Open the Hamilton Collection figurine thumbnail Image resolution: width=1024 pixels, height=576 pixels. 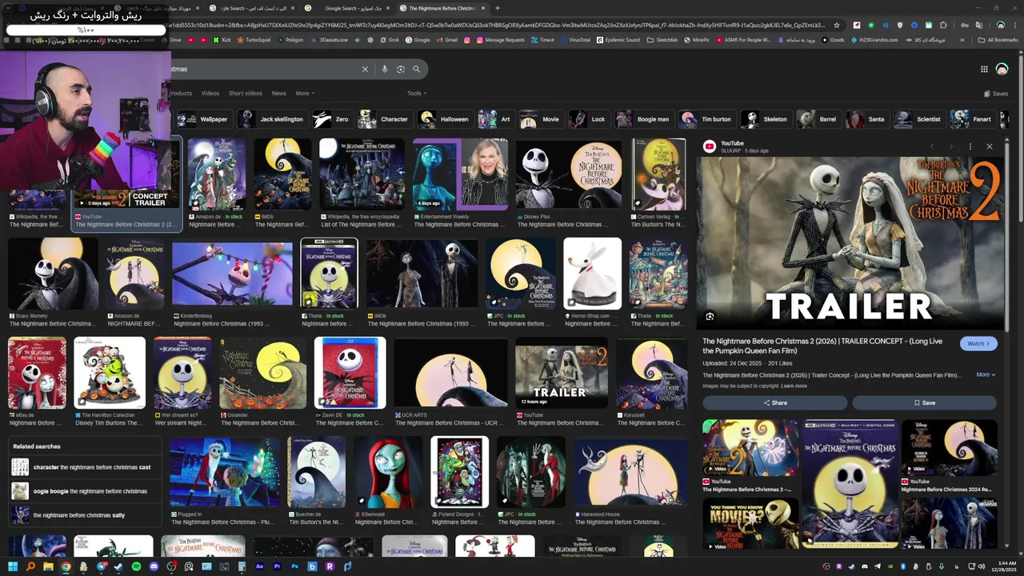(110, 373)
